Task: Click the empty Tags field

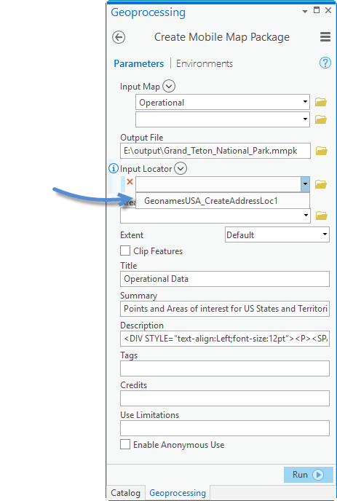Action: [225, 368]
